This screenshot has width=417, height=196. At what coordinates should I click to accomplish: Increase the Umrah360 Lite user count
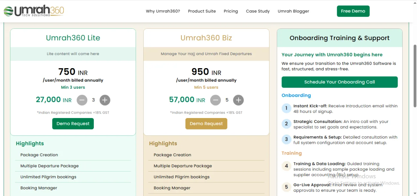[x=105, y=100]
